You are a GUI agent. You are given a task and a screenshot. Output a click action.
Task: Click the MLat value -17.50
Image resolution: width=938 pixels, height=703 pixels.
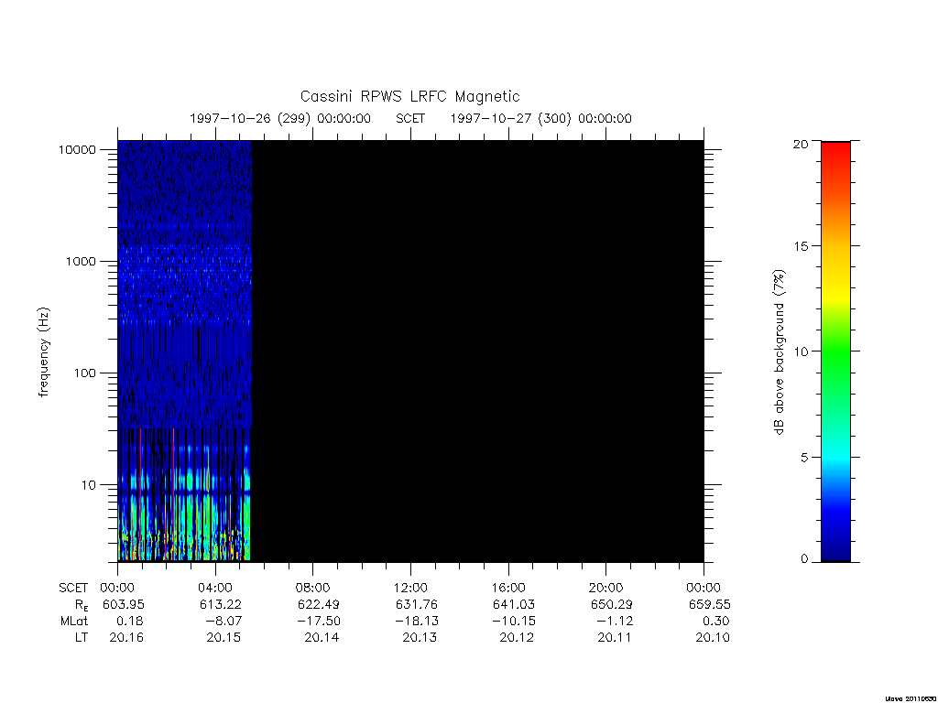[319, 622]
